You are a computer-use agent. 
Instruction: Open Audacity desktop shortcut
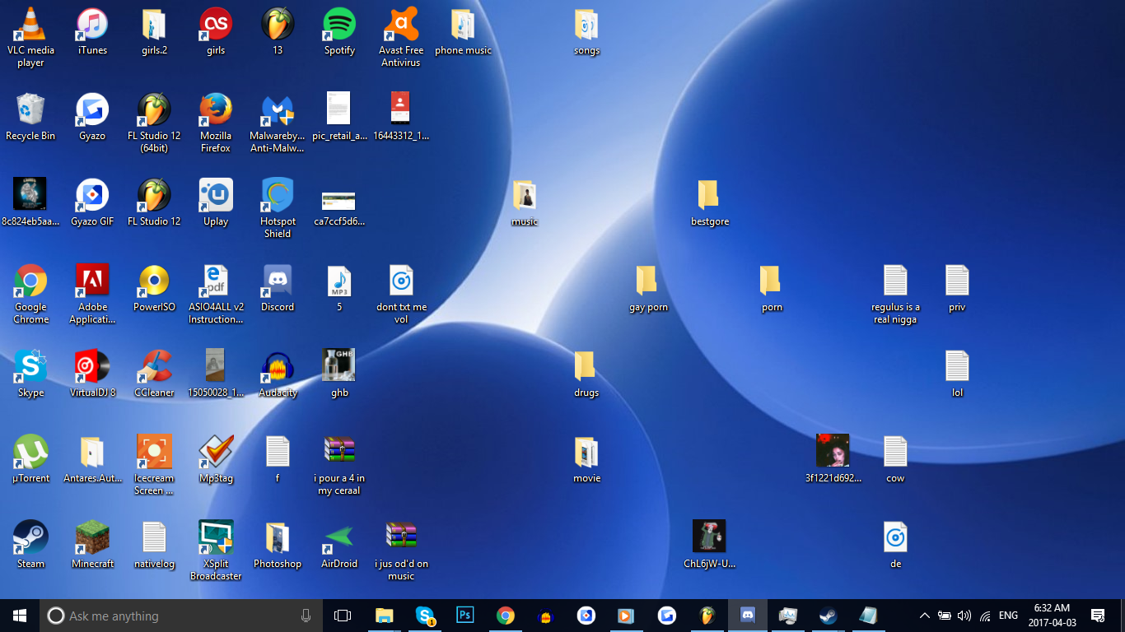[x=278, y=374]
